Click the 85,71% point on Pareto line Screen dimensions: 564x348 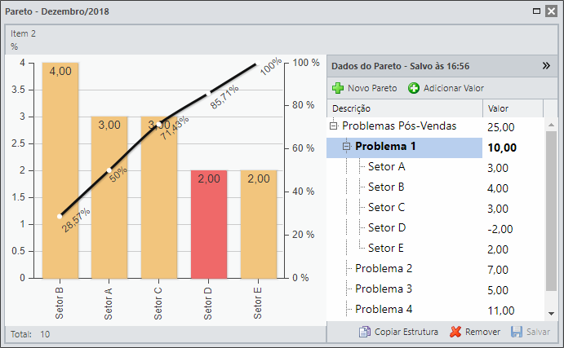[x=208, y=94]
